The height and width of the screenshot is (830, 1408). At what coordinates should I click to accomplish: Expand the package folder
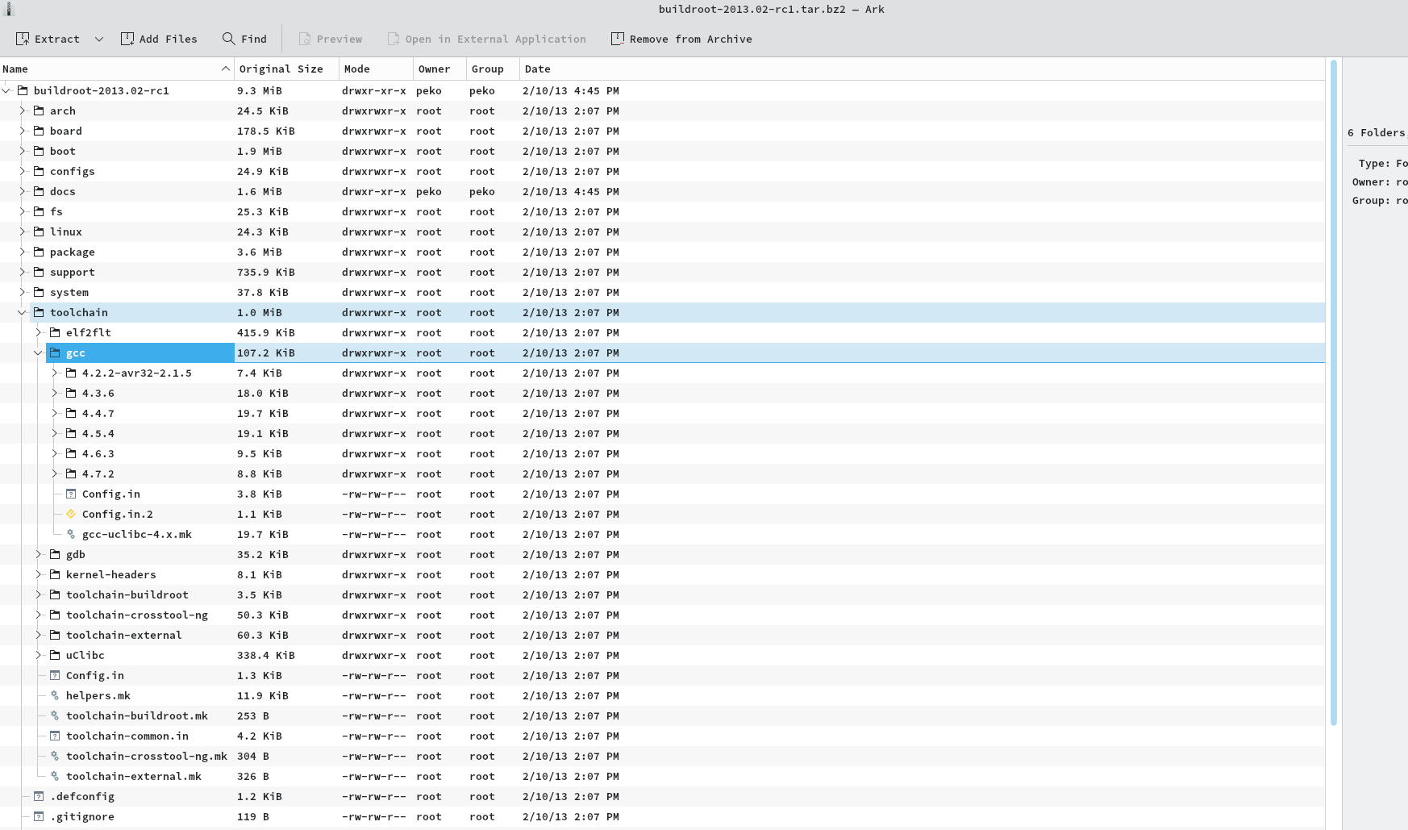(x=23, y=252)
